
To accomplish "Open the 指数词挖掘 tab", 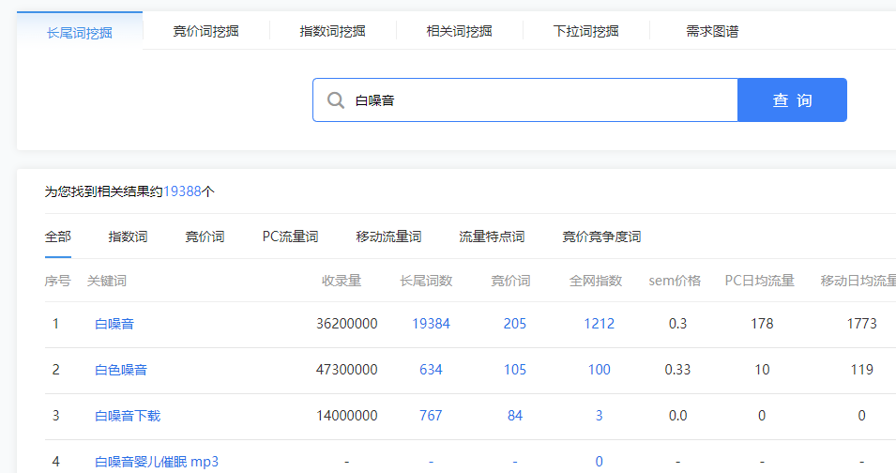I will pyautogui.click(x=332, y=31).
